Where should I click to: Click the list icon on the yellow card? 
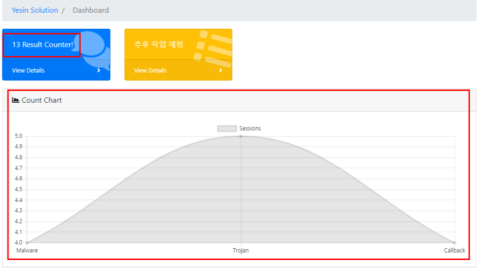tap(213, 49)
